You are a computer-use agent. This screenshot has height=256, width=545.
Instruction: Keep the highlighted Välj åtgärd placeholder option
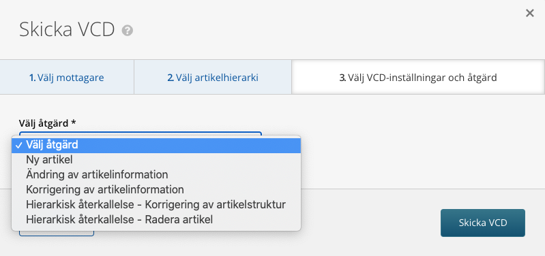156,145
